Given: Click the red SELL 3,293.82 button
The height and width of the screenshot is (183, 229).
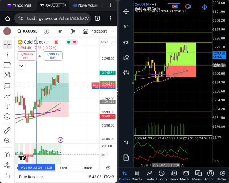Looking at the screenshot, I should (x=27, y=56).
